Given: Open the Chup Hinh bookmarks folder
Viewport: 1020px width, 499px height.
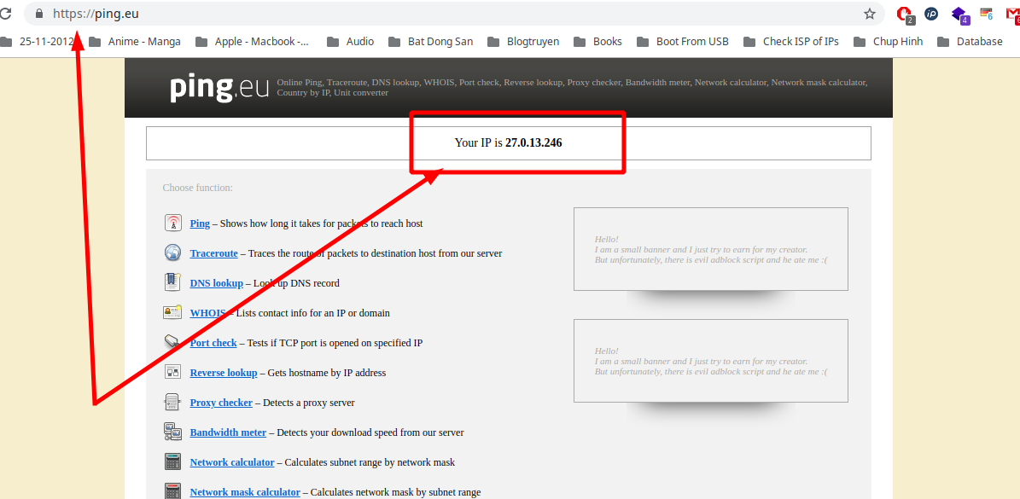Looking at the screenshot, I should coord(889,42).
